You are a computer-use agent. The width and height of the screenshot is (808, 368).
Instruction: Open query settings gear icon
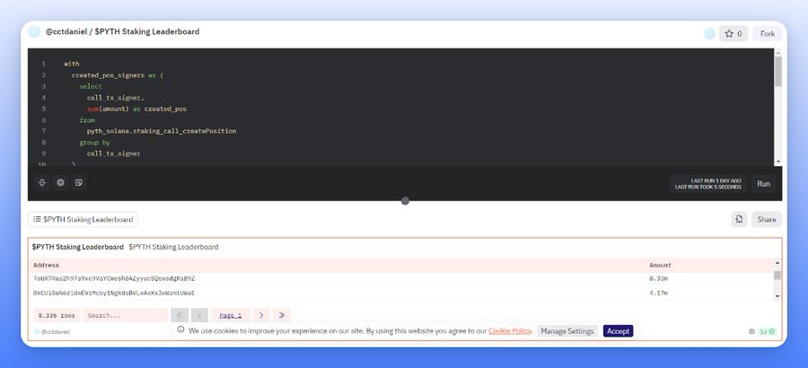[60, 182]
